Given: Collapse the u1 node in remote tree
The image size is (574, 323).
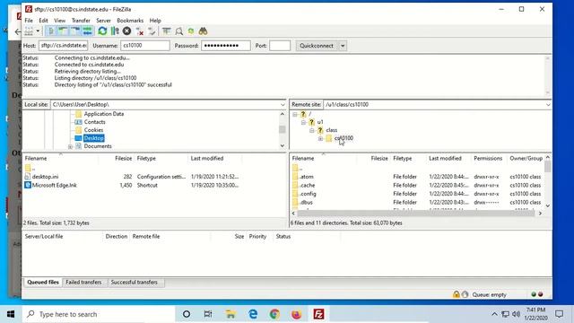Looking at the screenshot, I should [x=303, y=122].
